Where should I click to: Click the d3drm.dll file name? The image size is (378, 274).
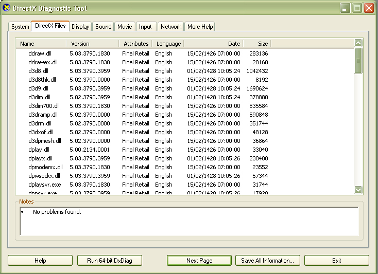[40, 123]
